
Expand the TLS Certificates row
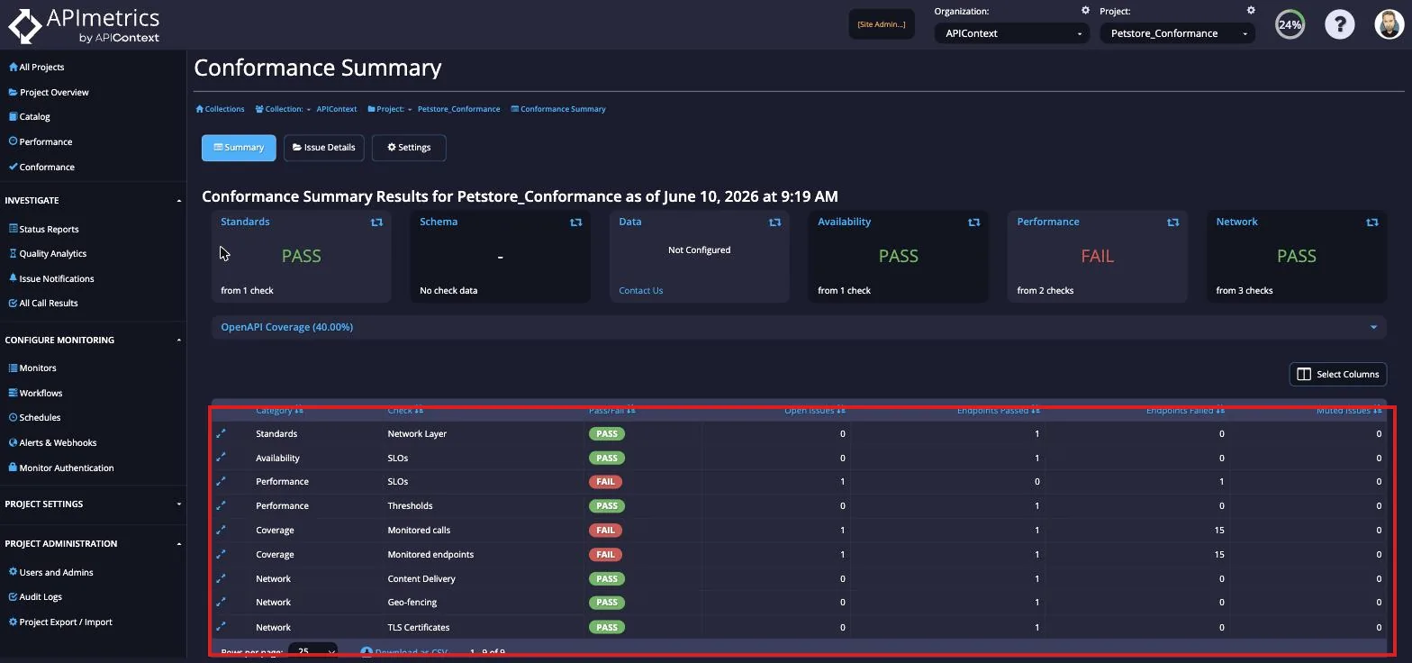click(x=221, y=627)
